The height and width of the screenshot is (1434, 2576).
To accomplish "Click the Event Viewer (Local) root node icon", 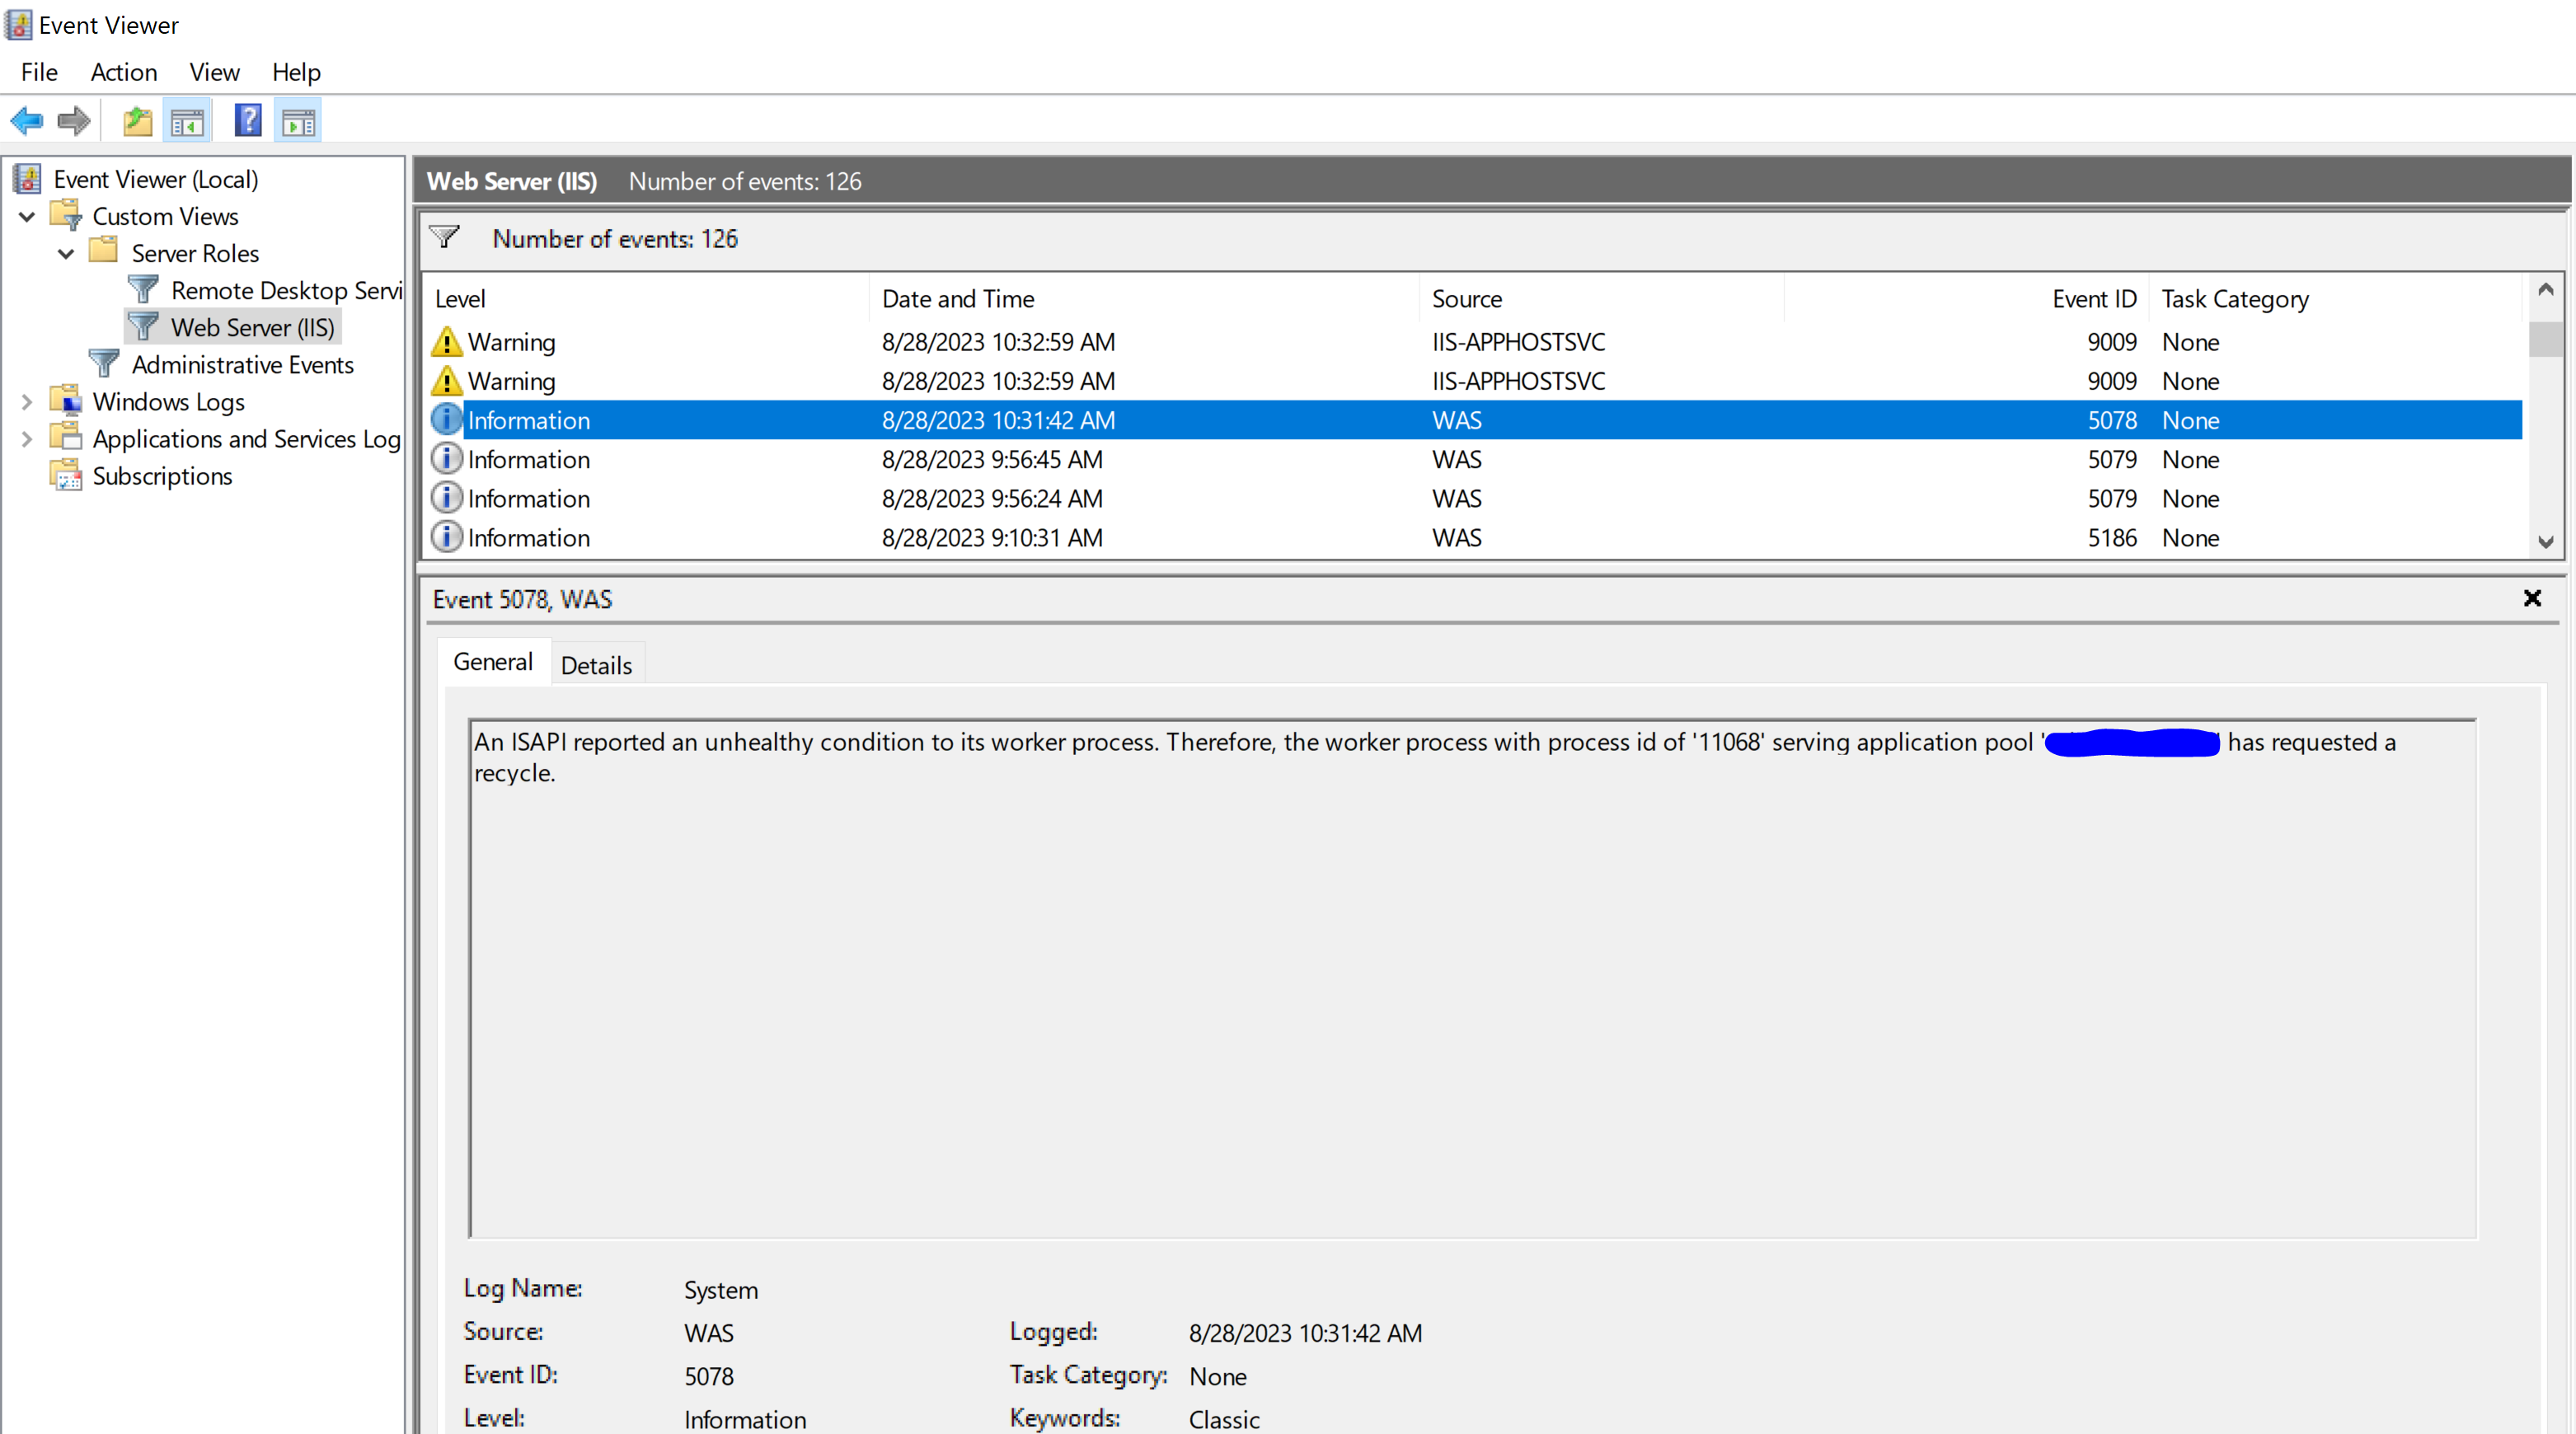I will click(x=28, y=178).
